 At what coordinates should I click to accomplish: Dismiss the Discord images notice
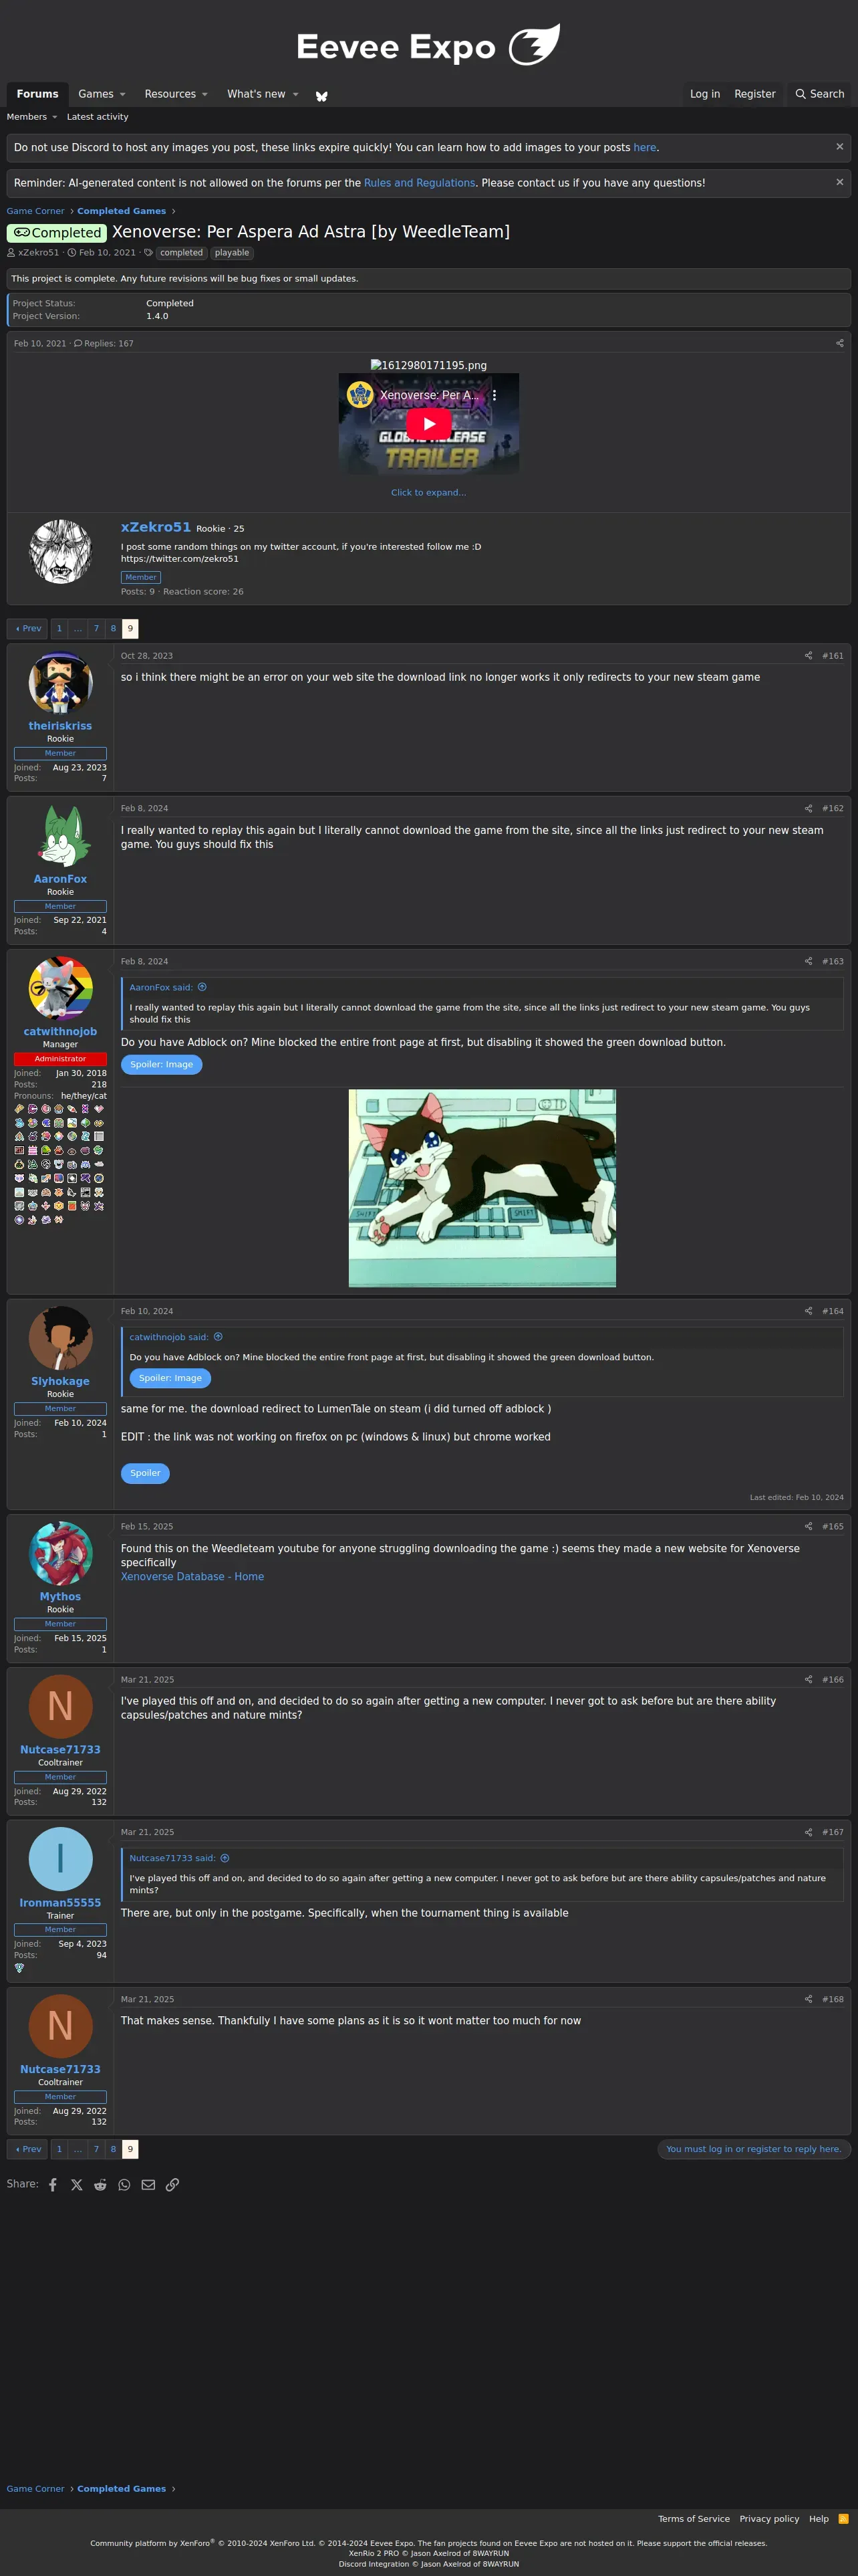pyautogui.click(x=839, y=147)
